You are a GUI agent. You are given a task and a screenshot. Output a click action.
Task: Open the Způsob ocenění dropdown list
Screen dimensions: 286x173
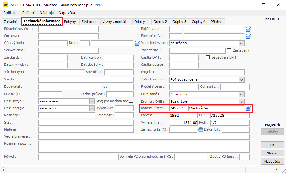241,79
